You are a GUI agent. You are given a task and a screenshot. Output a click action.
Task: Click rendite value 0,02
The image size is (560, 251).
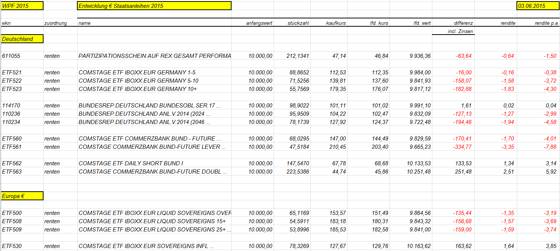[x=496, y=106]
